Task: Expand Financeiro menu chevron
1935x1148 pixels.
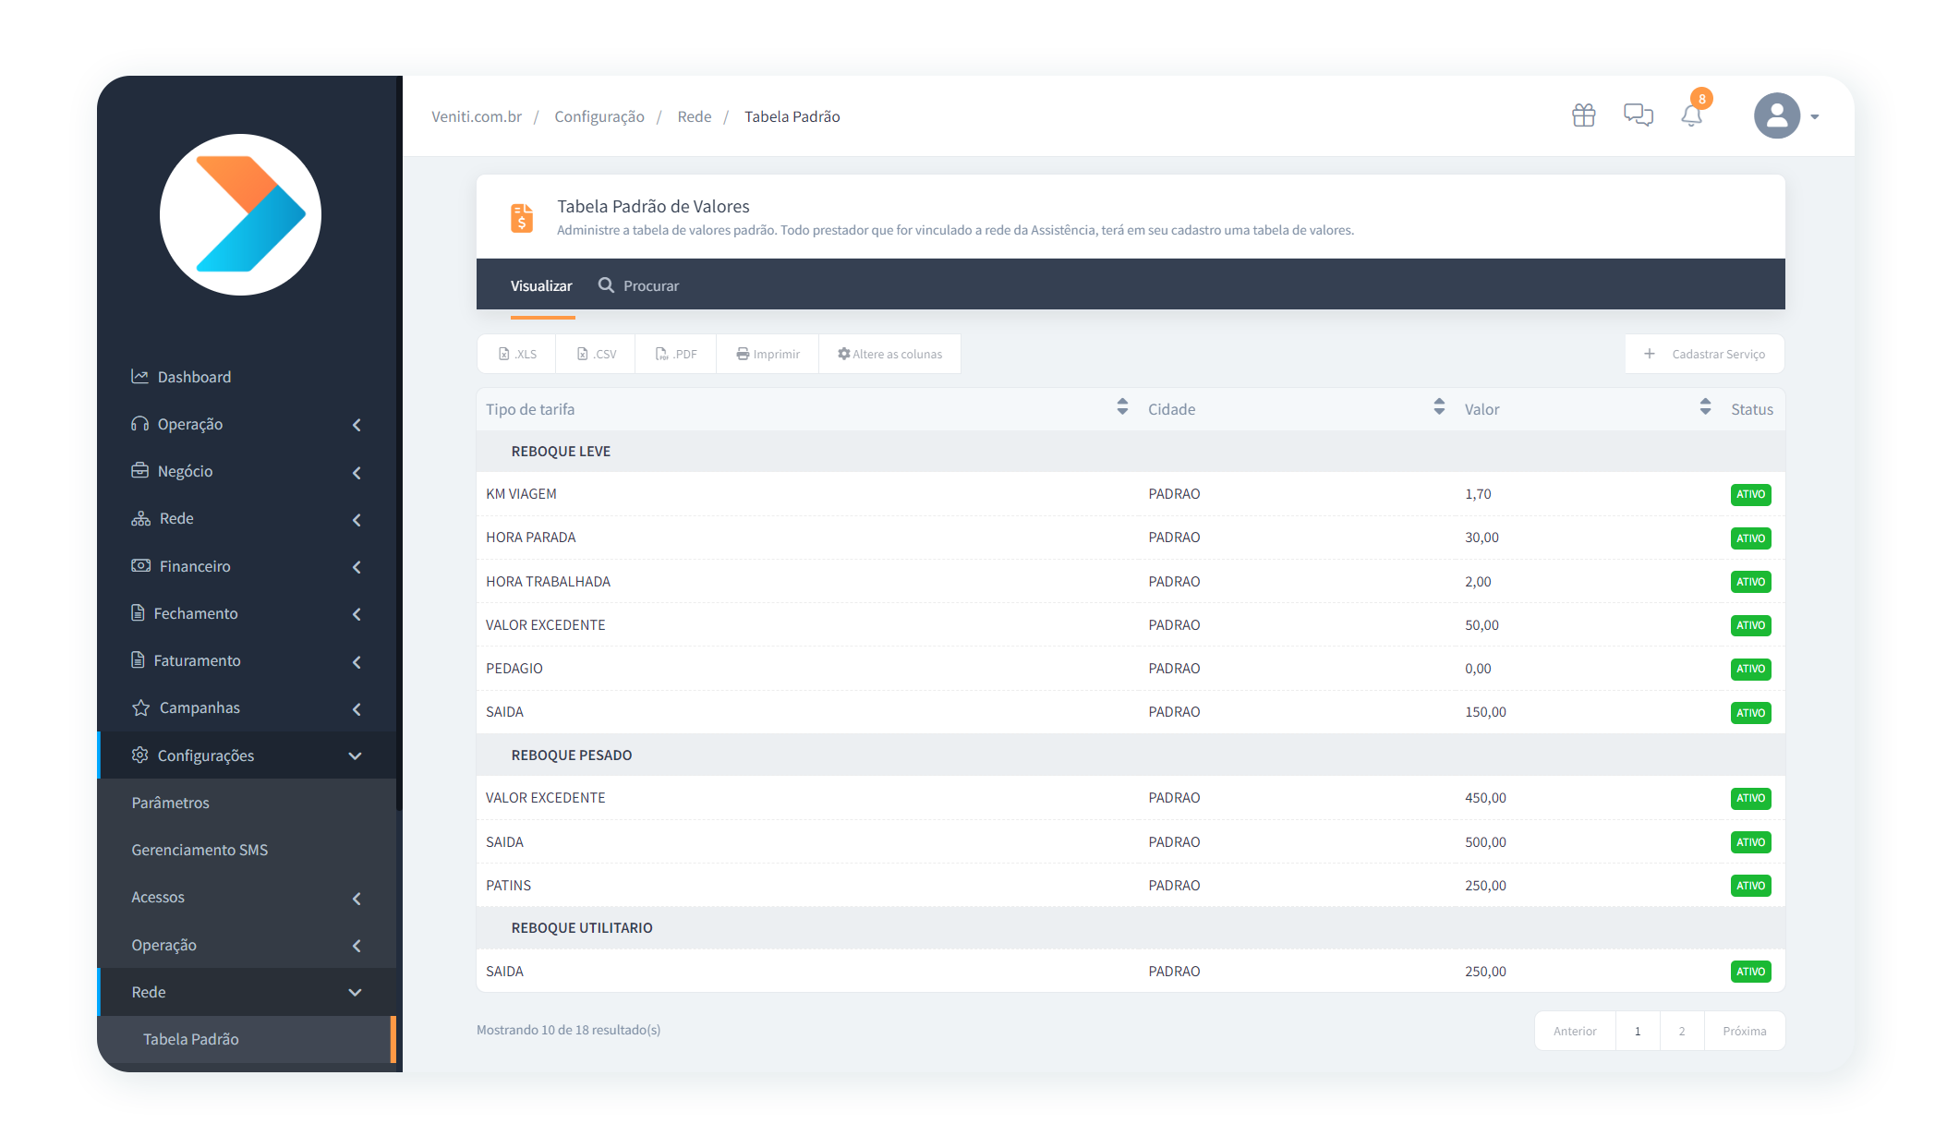Action: [x=357, y=567]
